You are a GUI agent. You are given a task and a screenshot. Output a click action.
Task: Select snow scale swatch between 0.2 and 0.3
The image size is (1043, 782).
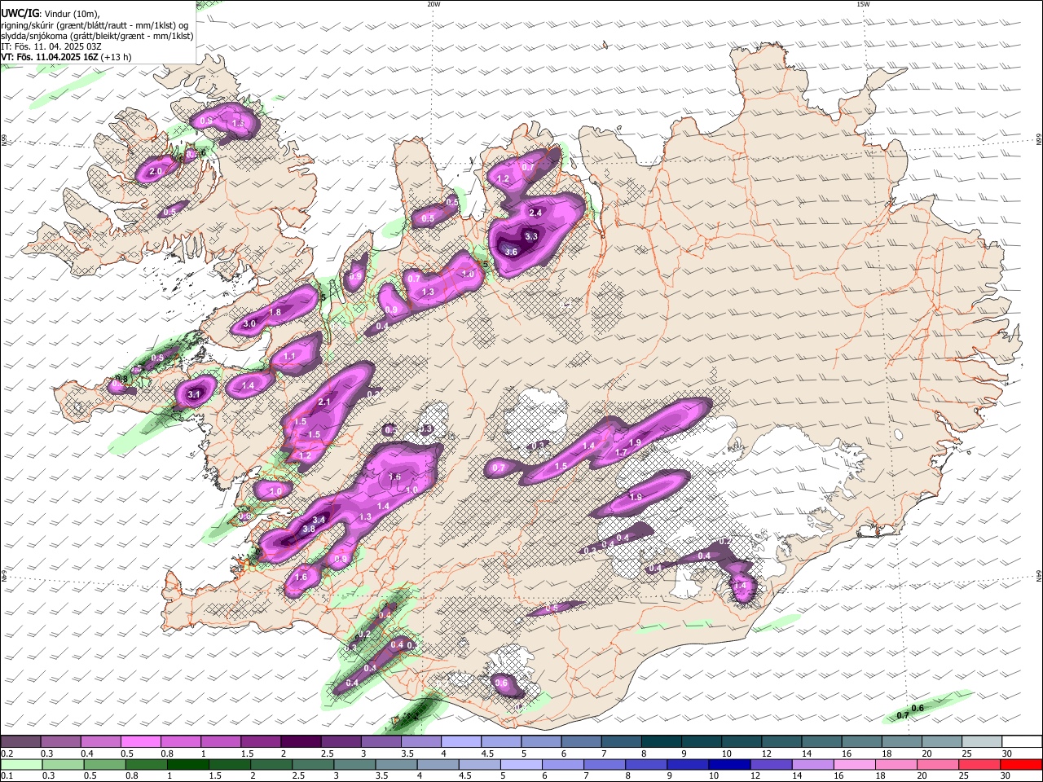tap(20, 742)
